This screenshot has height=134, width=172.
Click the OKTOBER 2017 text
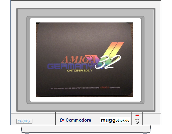[79, 71]
